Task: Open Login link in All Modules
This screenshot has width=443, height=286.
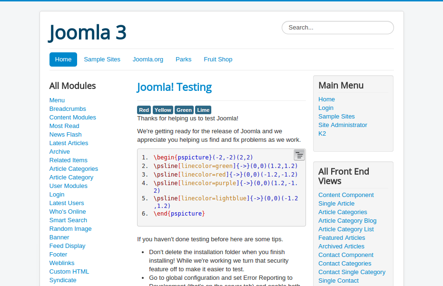Action: point(57,195)
